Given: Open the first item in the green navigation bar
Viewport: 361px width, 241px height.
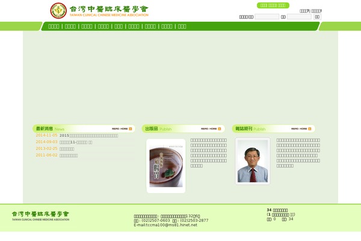Looking at the screenshot, I should 54,27.
